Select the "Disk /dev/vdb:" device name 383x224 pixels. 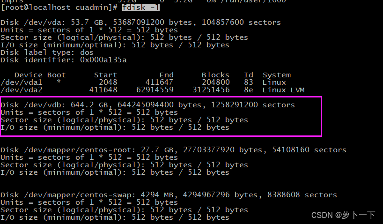point(33,105)
